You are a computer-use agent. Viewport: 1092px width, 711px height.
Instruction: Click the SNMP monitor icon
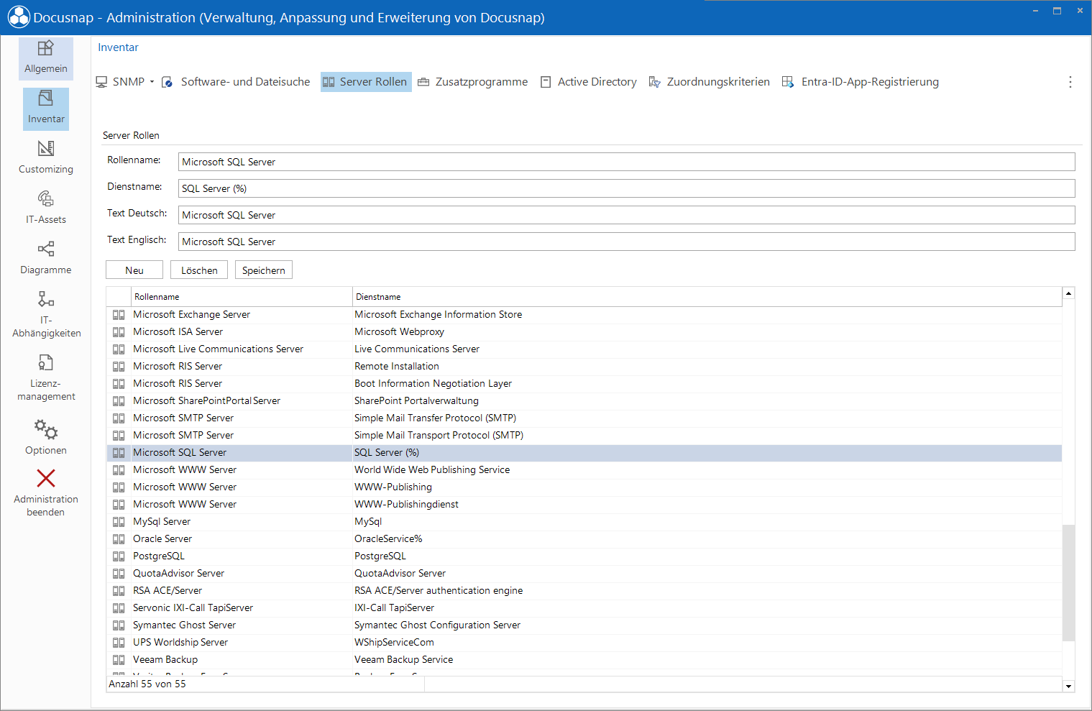[x=102, y=82]
